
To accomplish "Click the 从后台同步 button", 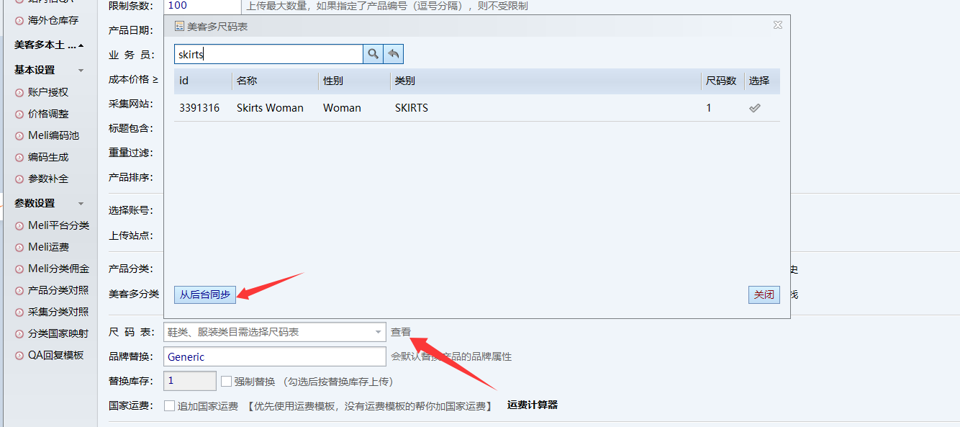I will point(205,295).
